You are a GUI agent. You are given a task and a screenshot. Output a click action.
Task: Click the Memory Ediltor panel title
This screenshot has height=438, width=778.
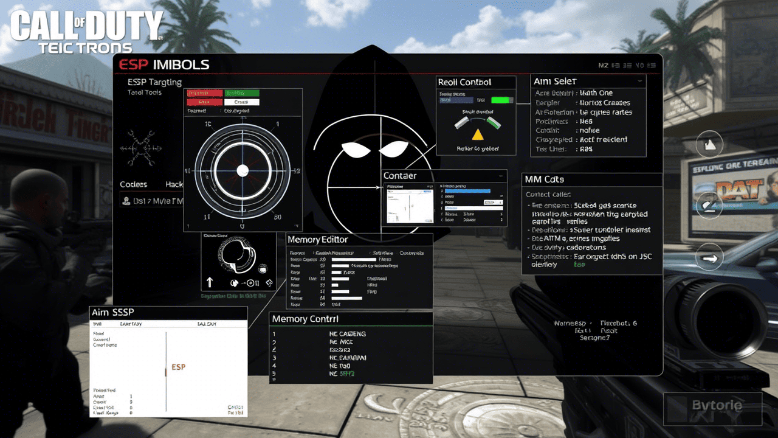[x=318, y=240]
